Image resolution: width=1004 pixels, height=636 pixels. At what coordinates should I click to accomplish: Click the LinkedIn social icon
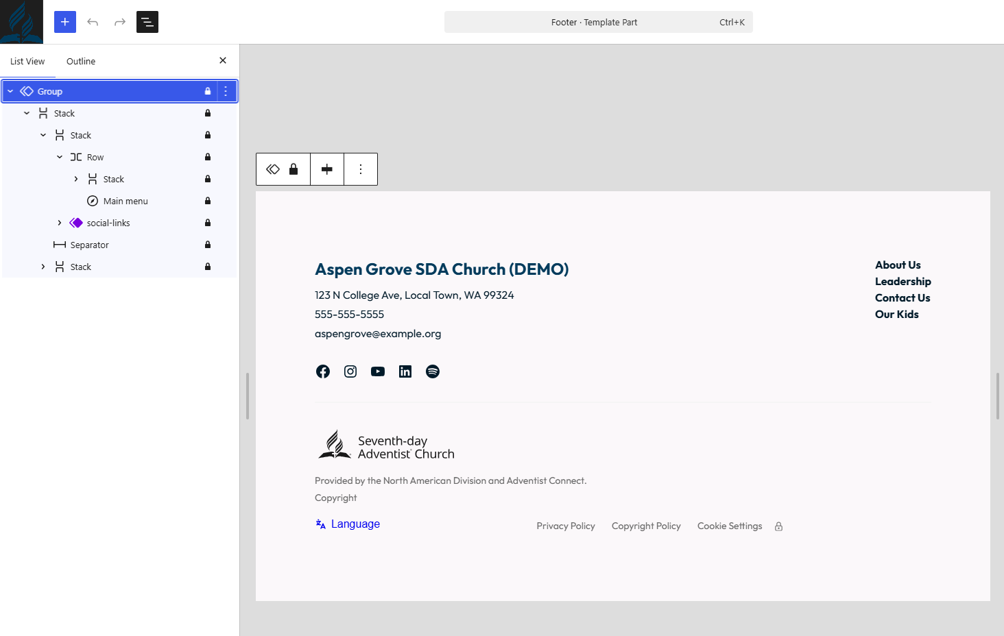[405, 371]
